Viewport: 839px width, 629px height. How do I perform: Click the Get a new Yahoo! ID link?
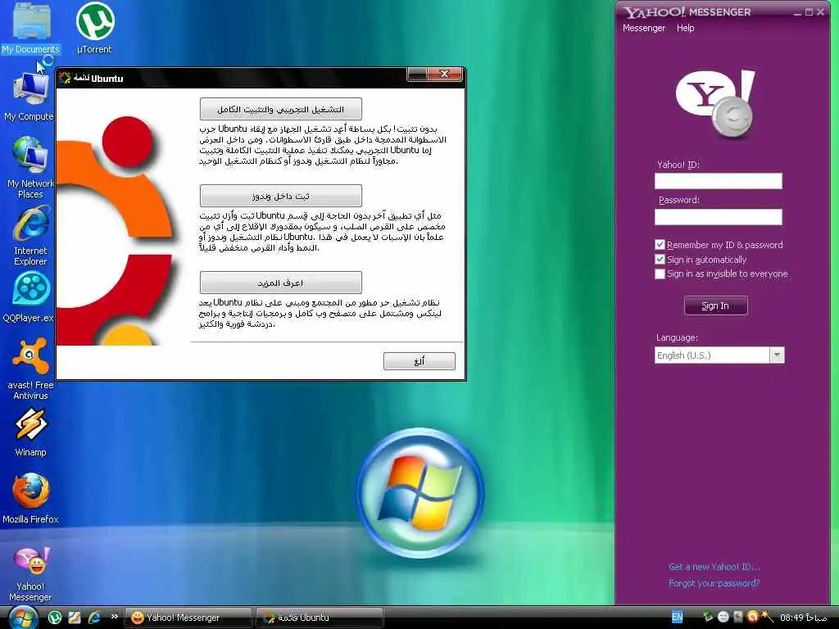pyautogui.click(x=714, y=567)
